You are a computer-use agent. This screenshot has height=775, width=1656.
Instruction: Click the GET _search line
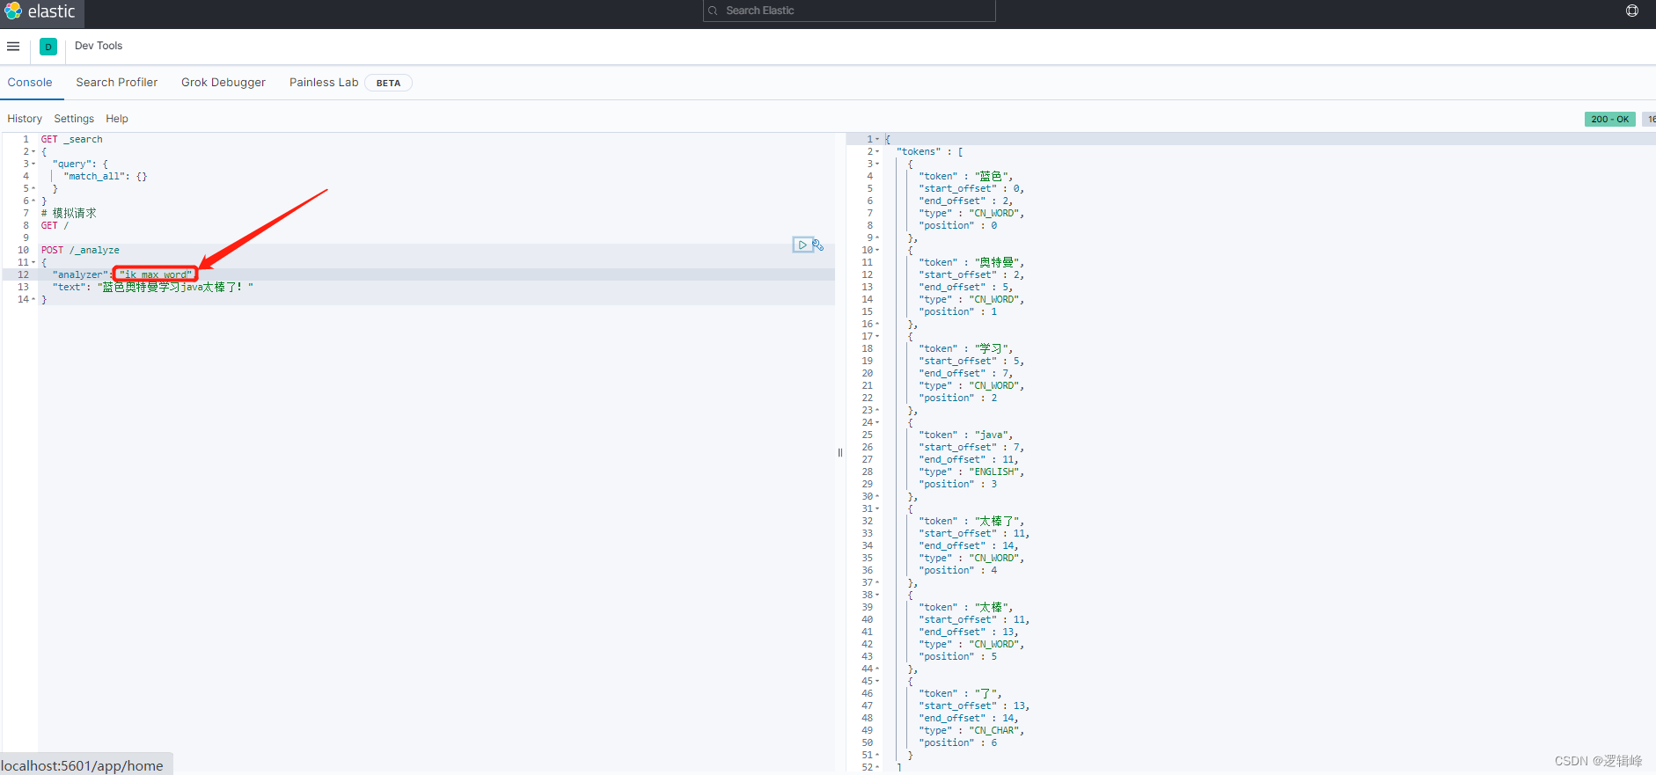pyautogui.click(x=71, y=139)
